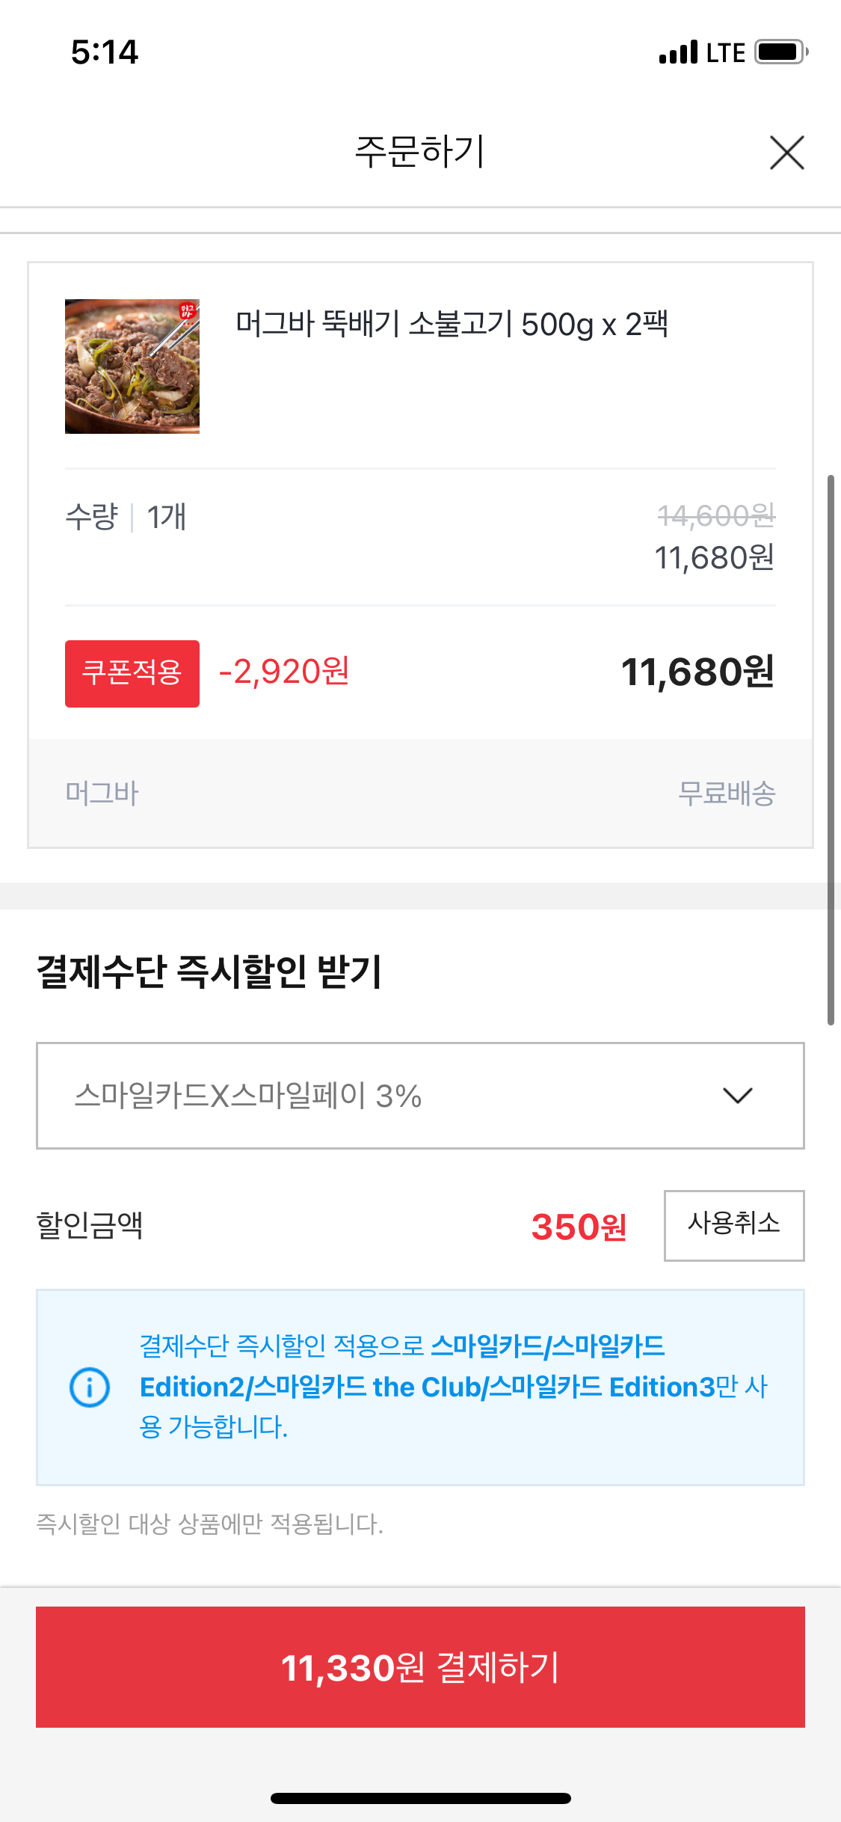The height and width of the screenshot is (1822, 841).
Task: Click the circled info icon in the blue notice
Action: pos(90,1387)
